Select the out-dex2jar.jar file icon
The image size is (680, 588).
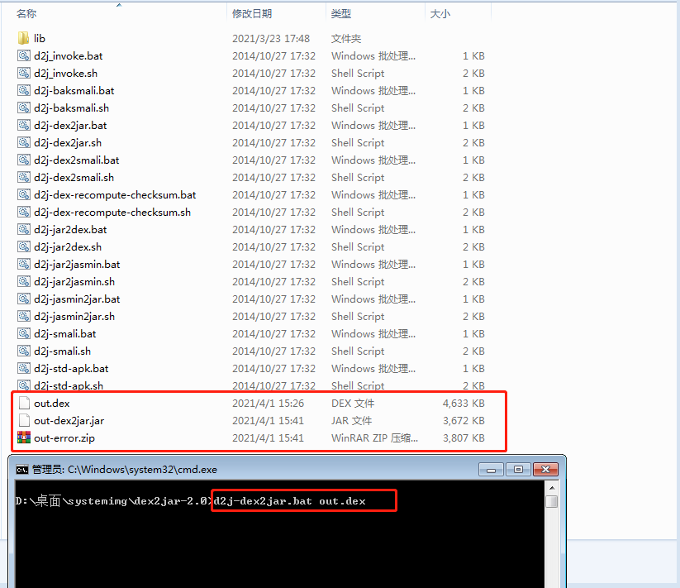pyautogui.click(x=23, y=420)
